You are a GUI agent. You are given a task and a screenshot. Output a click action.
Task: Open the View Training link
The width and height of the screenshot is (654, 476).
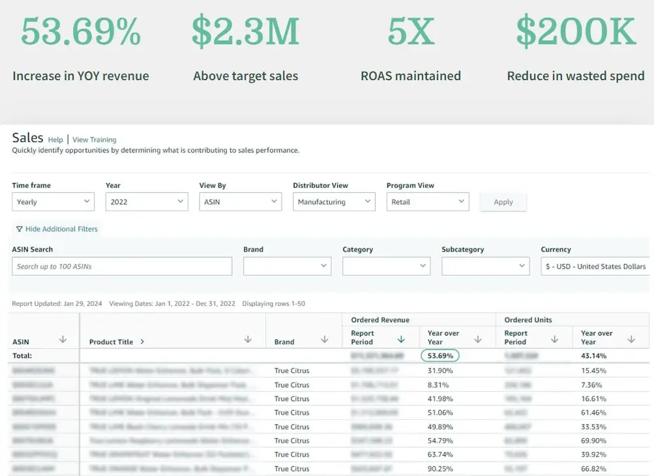tap(94, 140)
